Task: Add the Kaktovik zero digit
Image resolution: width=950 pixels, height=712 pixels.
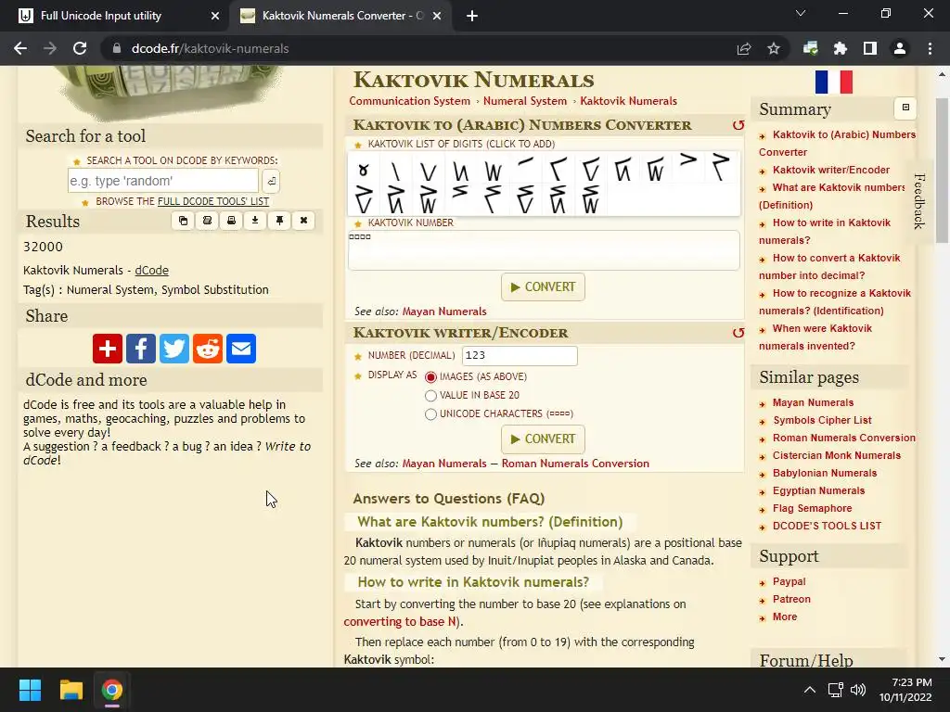Action: pyautogui.click(x=364, y=170)
